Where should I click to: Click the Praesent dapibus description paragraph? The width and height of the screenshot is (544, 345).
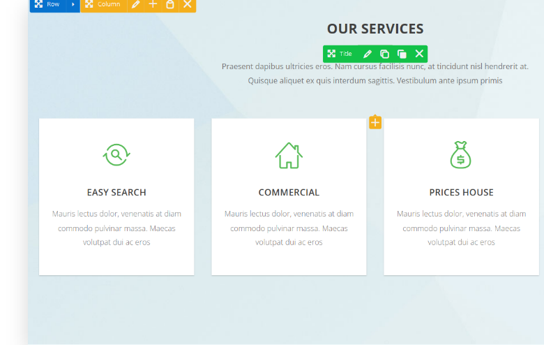point(375,73)
